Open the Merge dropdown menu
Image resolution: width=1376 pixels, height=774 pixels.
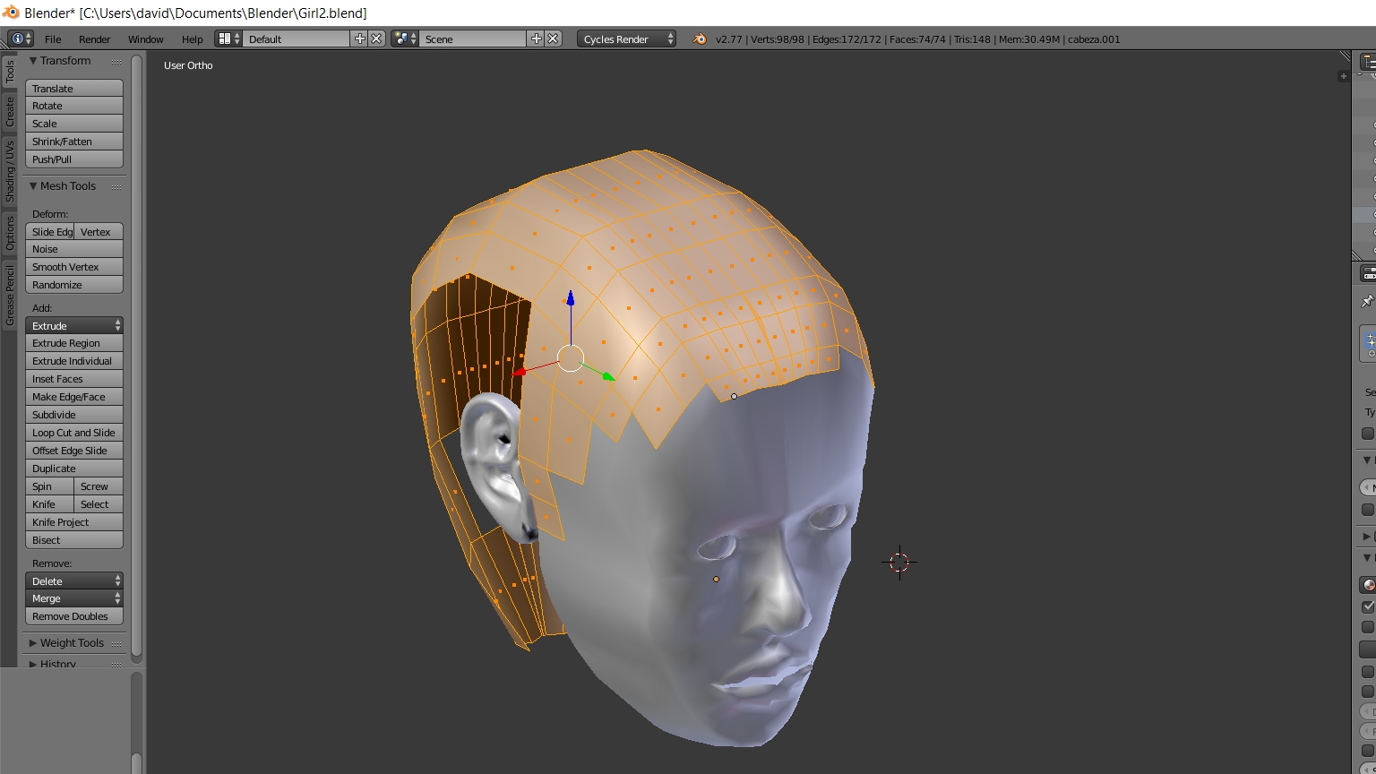(73, 598)
